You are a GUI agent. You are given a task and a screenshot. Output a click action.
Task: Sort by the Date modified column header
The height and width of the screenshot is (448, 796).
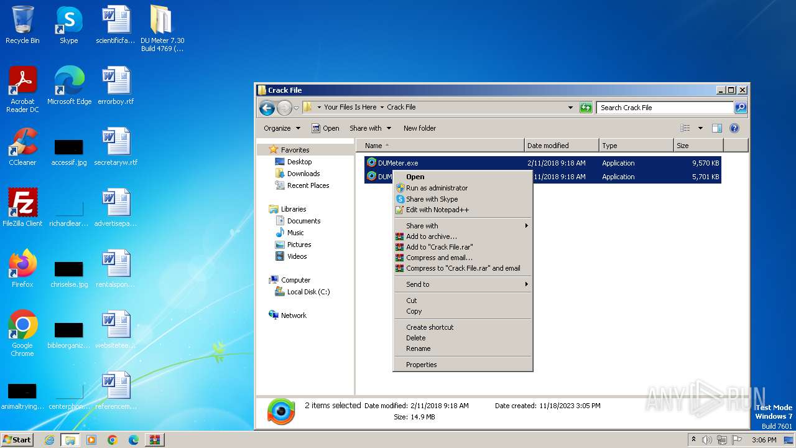562,146
